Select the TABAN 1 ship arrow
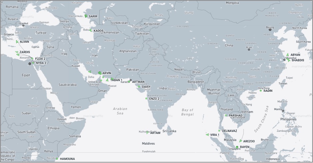Viewport: 313px width, 163px height. pyautogui.click(x=107, y=80)
